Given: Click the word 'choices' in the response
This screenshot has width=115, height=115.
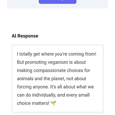Looking at the screenshot, I should coord(75,70).
